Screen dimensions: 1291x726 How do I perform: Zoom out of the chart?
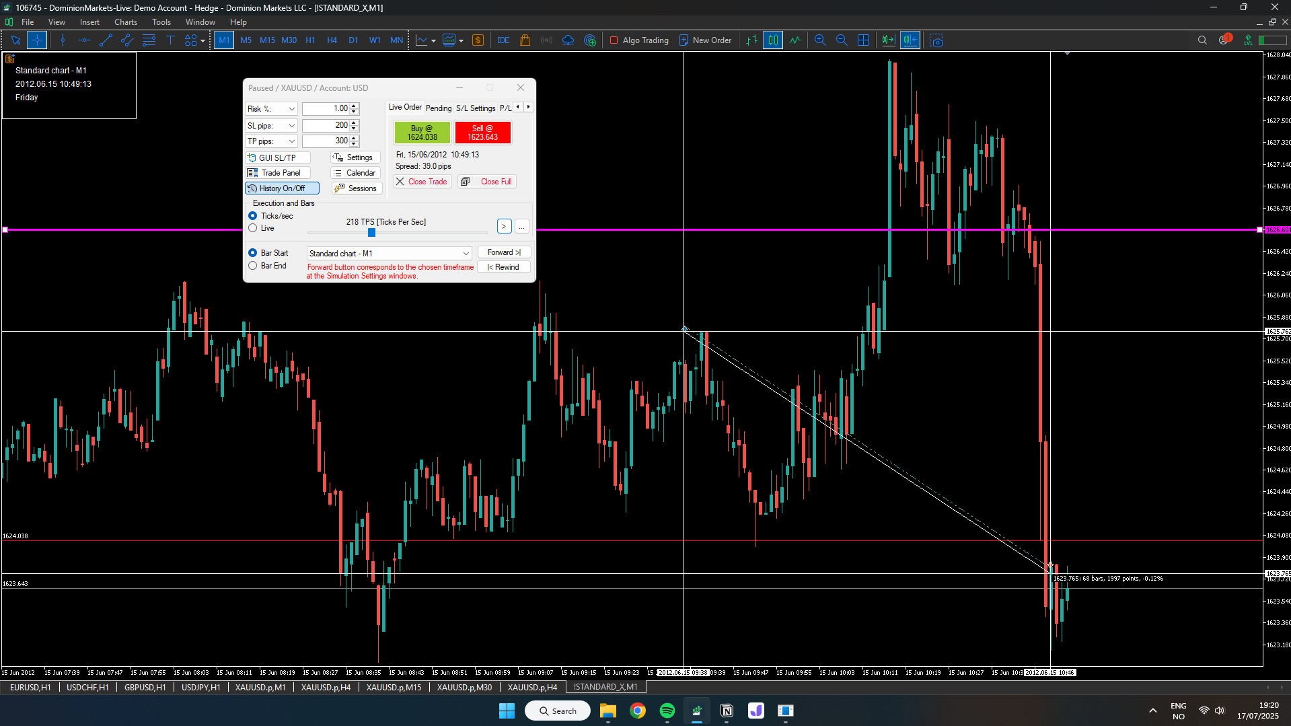842,40
